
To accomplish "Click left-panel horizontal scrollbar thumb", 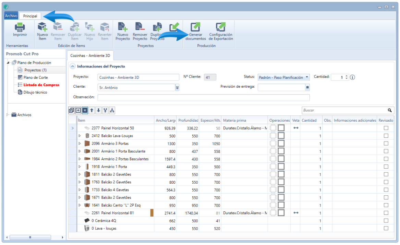I will coord(30,237).
